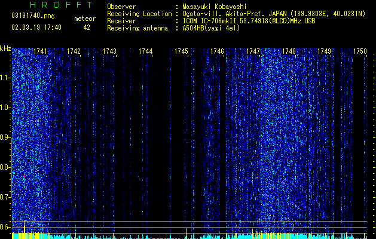Click the red echo spot before 1741
Viewport: 376px width, 239px height.
click(x=25, y=176)
